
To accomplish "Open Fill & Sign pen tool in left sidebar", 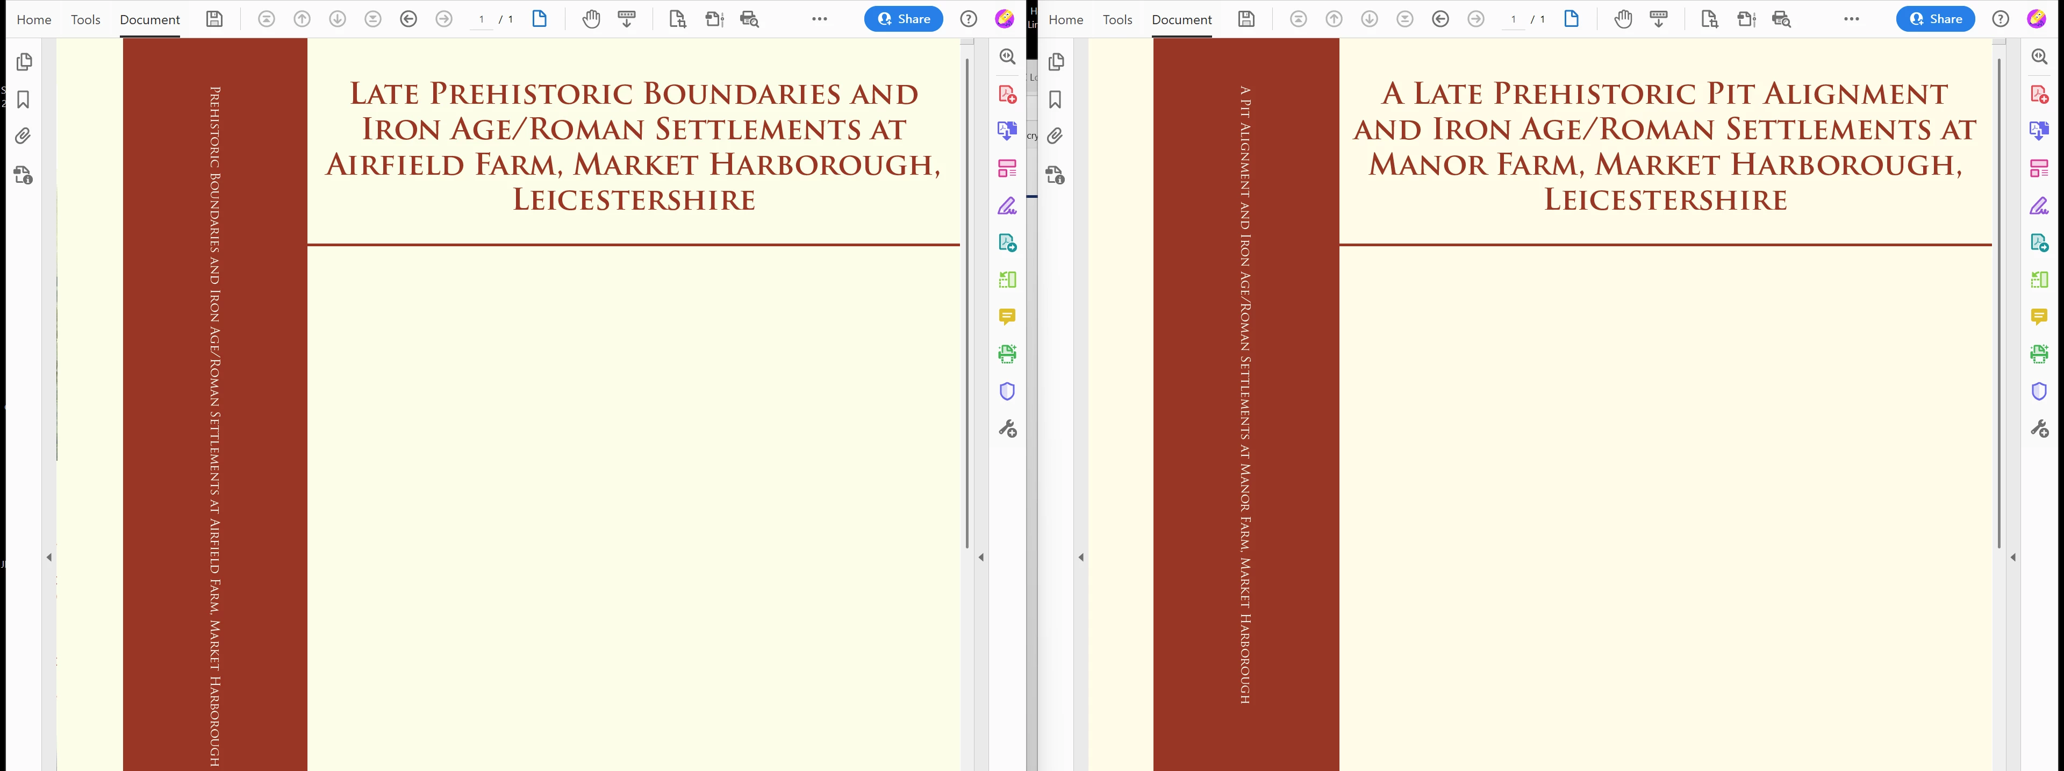I will (1007, 206).
